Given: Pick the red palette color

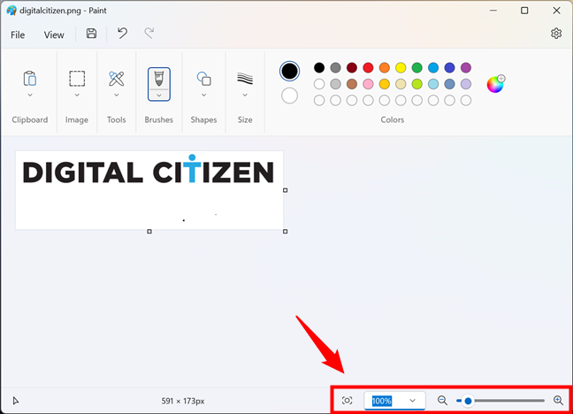Looking at the screenshot, I should tap(368, 67).
